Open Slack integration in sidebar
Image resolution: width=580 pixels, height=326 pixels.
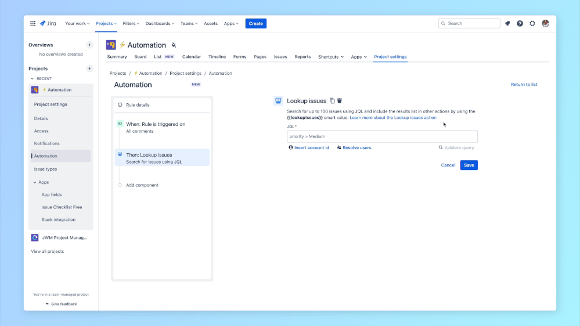pos(59,219)
